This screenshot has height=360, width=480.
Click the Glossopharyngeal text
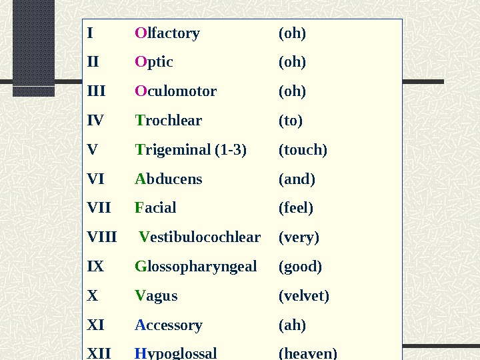195,267
